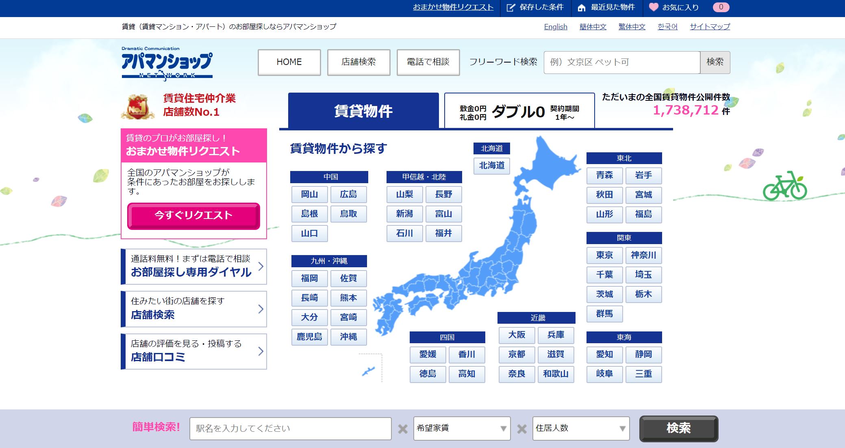Select 福岡 prefecture
Viewport: 845px width, 448px height.
coord(309,278)
